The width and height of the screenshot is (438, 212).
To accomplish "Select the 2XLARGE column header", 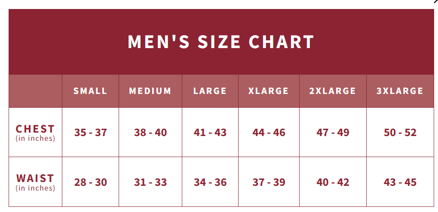I will point(333,91).
